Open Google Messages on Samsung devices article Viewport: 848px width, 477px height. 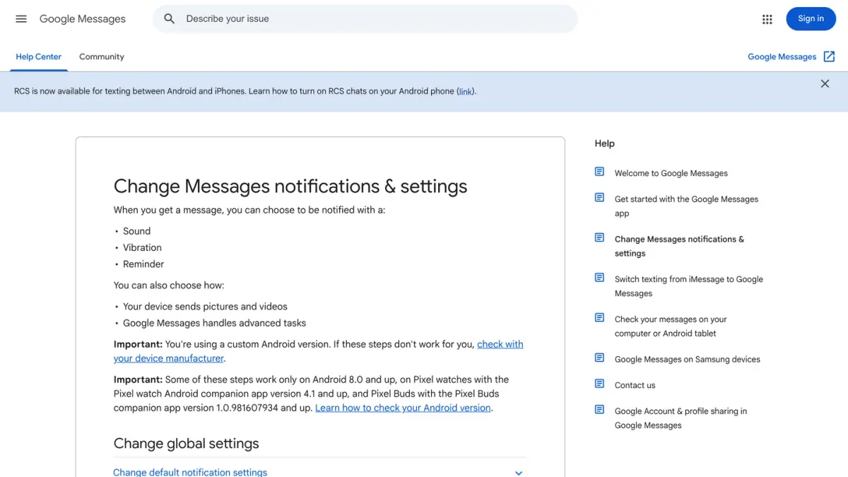click(687, 359)
